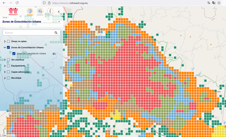Viewport: 226px width, 137px height.
Task: Click the translate page icon
Action: (x=209, y=3)
